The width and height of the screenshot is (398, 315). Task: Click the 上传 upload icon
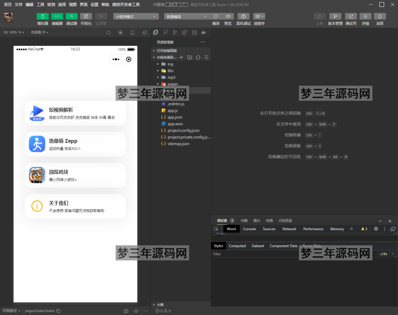pyautogui.click(x=319, y=16)
